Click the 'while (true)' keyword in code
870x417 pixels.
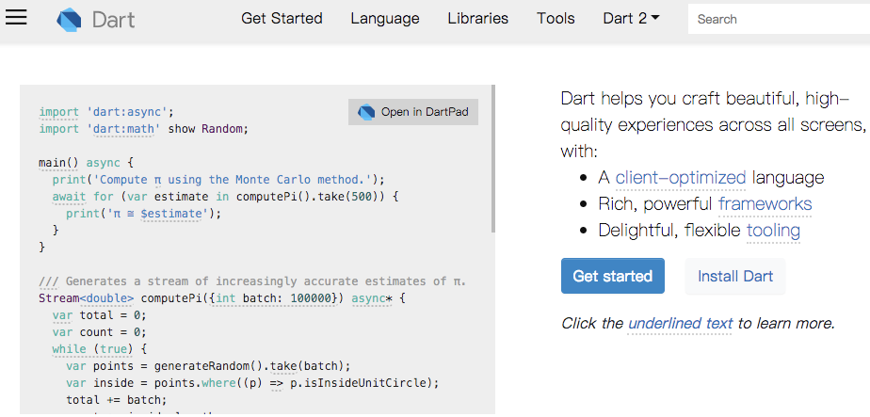point(93,349)
